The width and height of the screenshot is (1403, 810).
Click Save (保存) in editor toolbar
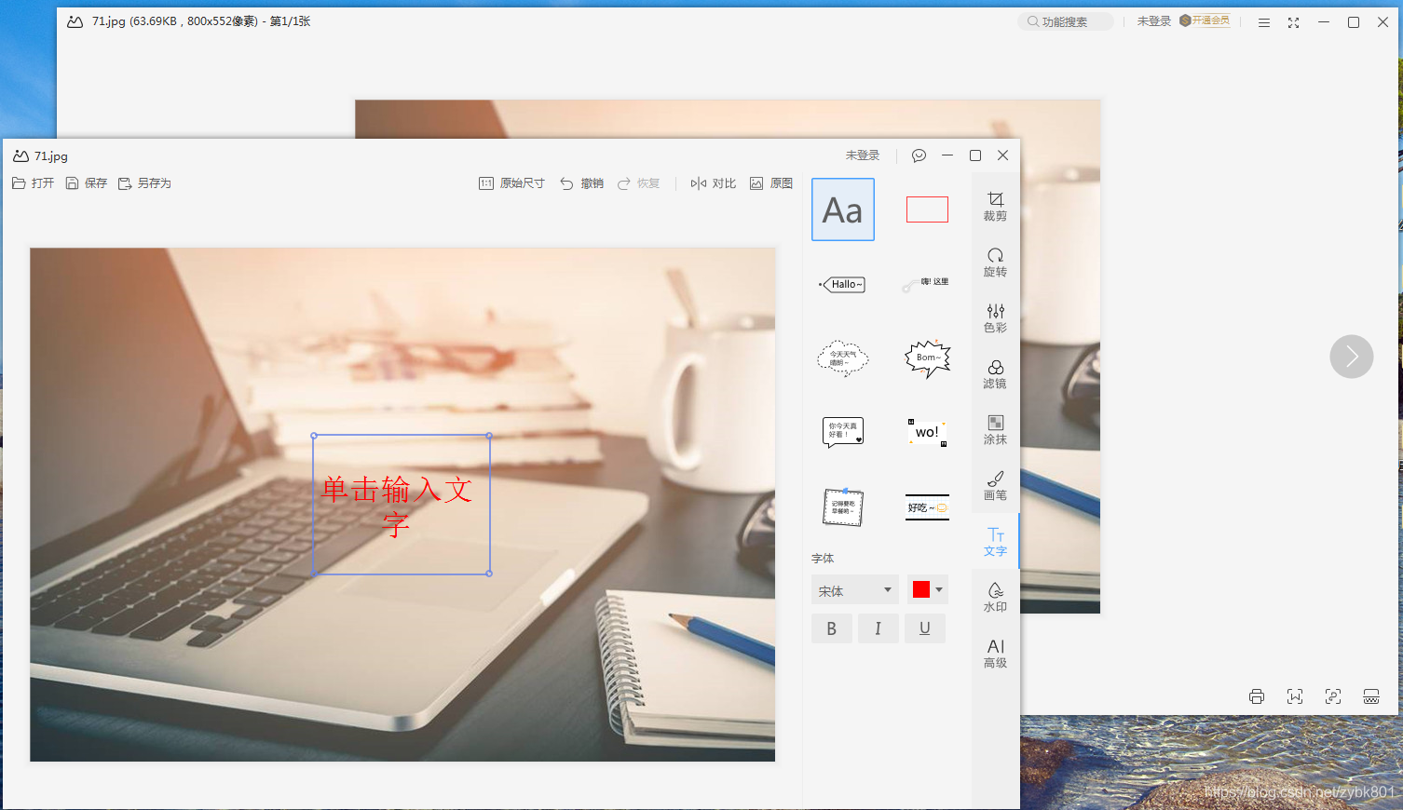[x=87, y=183]
